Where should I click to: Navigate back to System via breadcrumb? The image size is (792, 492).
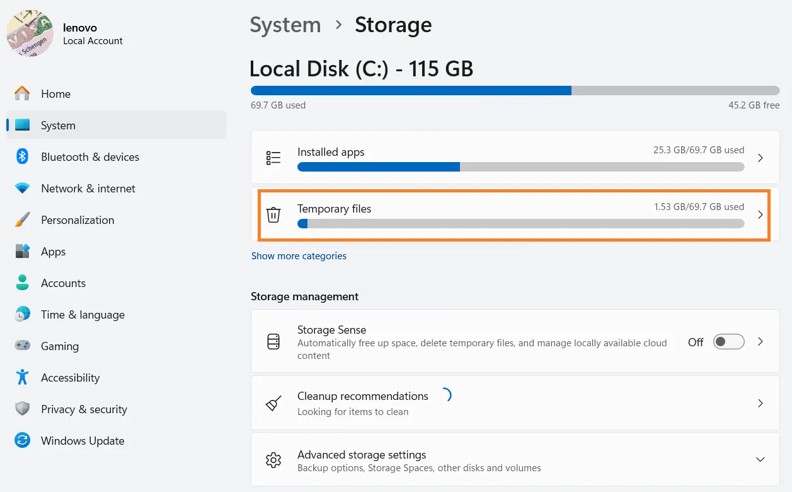[285, 25]
